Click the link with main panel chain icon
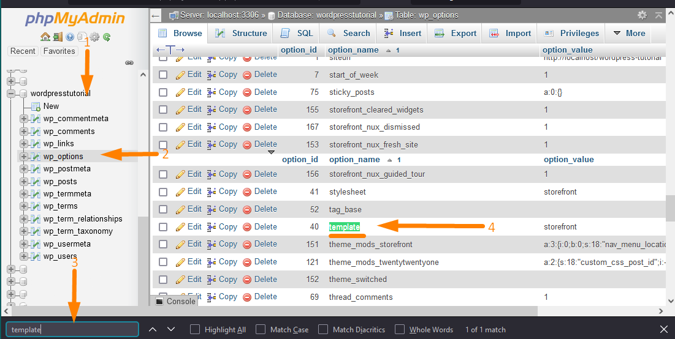 point(129,63)
